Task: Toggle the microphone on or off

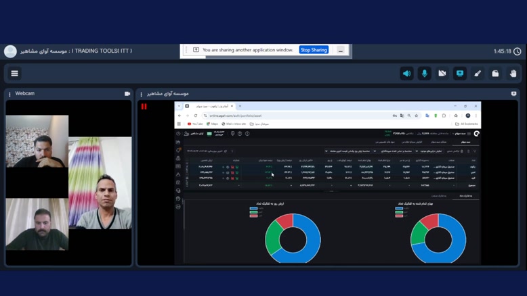Action: [425, 73]
